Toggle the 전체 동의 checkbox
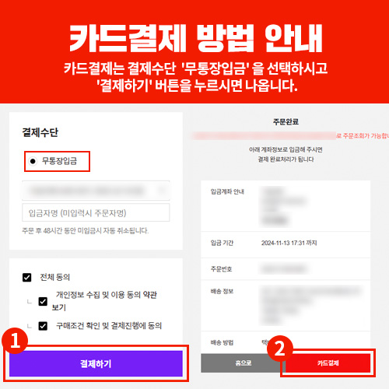Image resolution: width=389 pixels, height=389 pixels. pyautogui.click(x=27, y=277)
